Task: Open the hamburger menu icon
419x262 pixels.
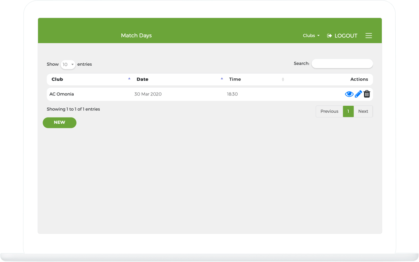Action: pyautogui.click(x=368, y=36)
